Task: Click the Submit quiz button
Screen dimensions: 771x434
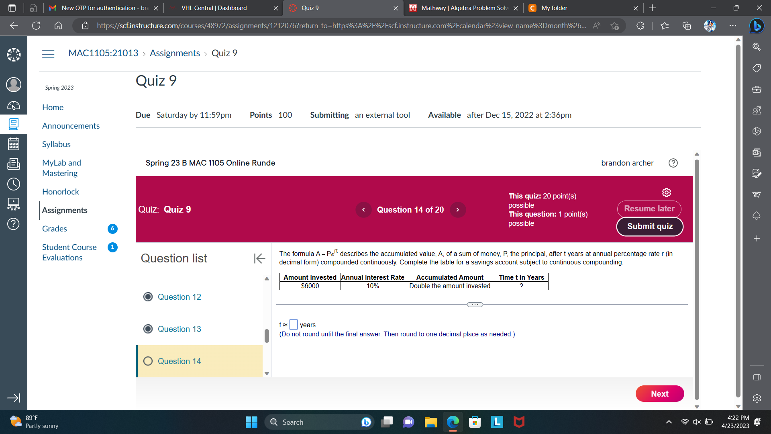Action: pos(649,227)
